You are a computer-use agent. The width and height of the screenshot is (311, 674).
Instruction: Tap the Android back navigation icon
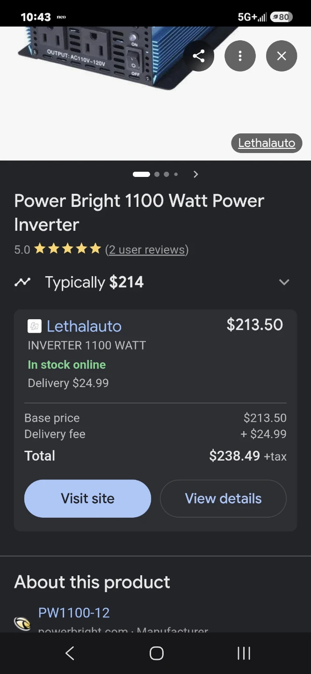(x=70, y=653)
